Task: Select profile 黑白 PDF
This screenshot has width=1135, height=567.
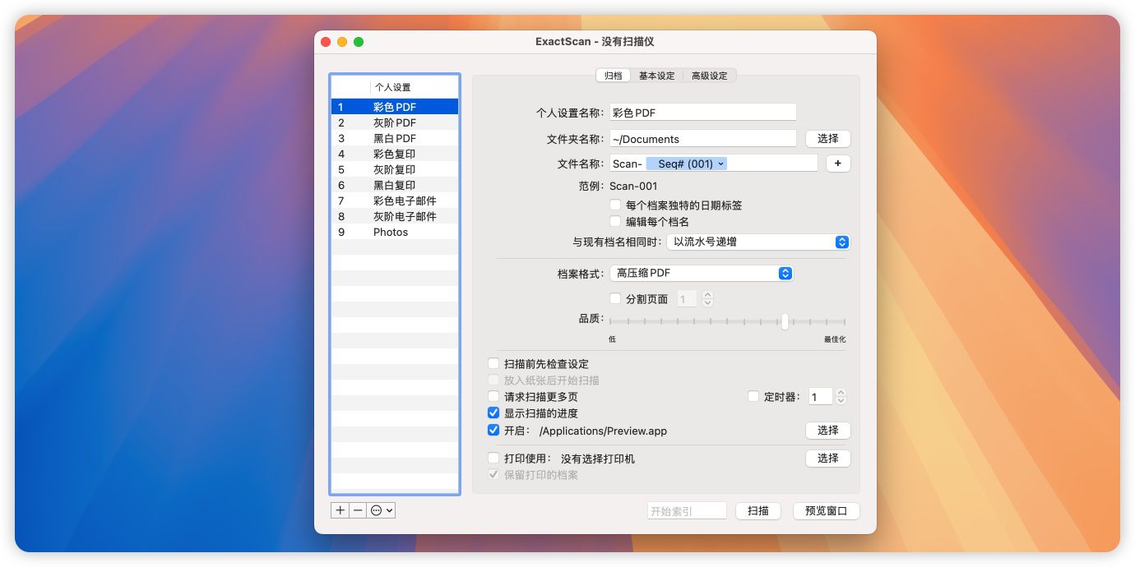Action: (395, 138)
